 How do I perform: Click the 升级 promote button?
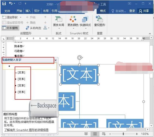[31, 17]
